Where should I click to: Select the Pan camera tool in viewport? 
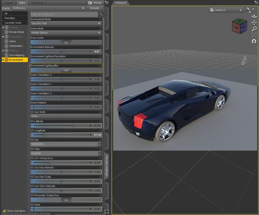pyautogui.click(x=254, y=22)
